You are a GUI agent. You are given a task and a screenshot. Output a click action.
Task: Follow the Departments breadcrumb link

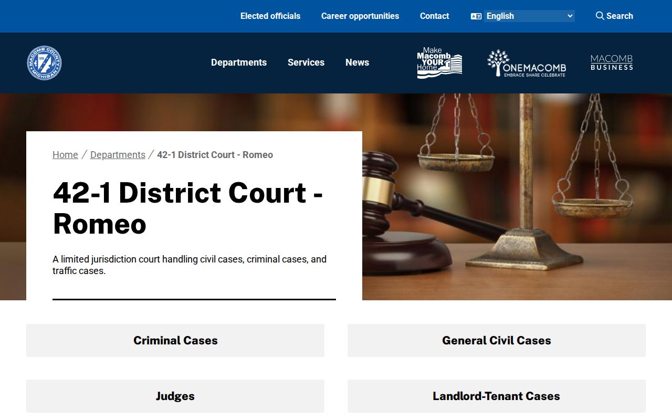(x=118, y=155)
